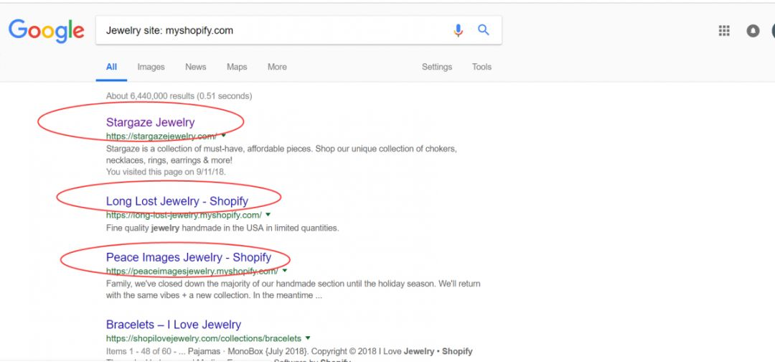Switch to the Maps tab
The height and width of the screenshot is (362, 775).
pyautogui.click(x=237, y=67)
